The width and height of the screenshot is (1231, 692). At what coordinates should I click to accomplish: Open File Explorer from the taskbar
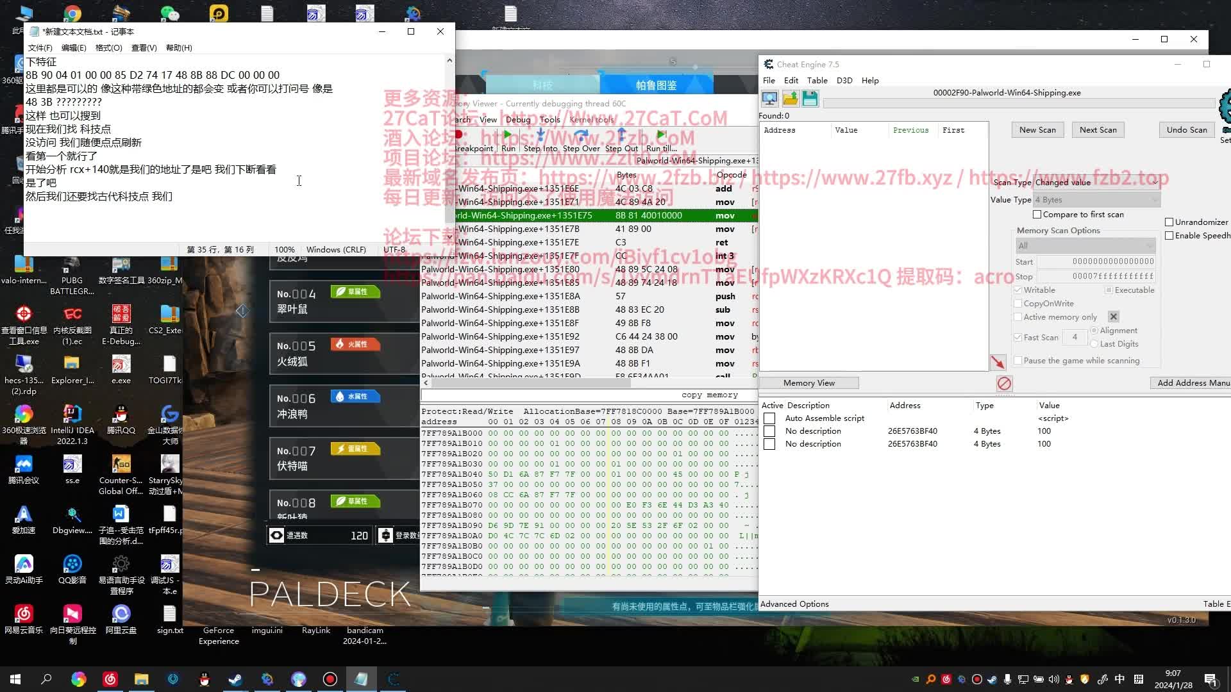click(x=141, y=679)
